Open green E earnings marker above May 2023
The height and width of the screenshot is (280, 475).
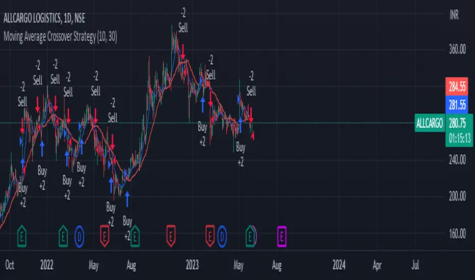250,236
